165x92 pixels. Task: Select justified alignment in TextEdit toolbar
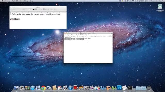pyautogui.click(x=49, y=9)
